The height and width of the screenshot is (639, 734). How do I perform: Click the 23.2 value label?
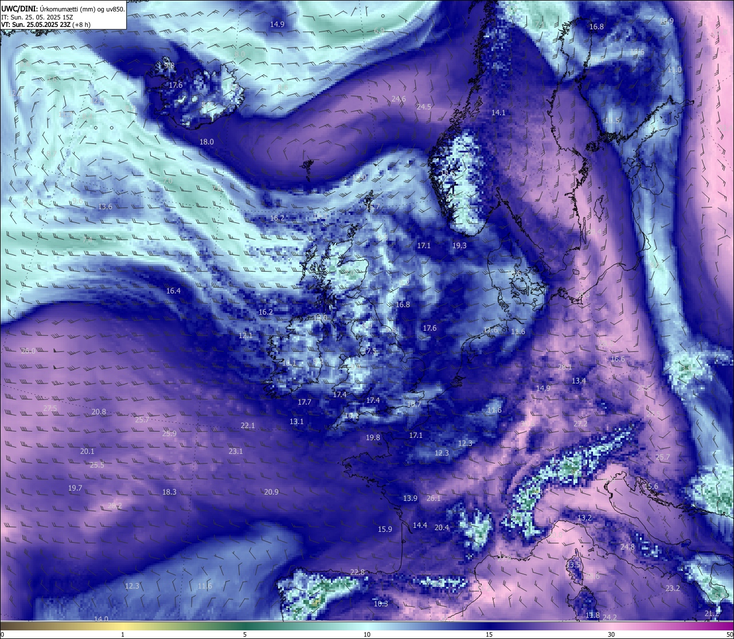(x=673, y=589)
